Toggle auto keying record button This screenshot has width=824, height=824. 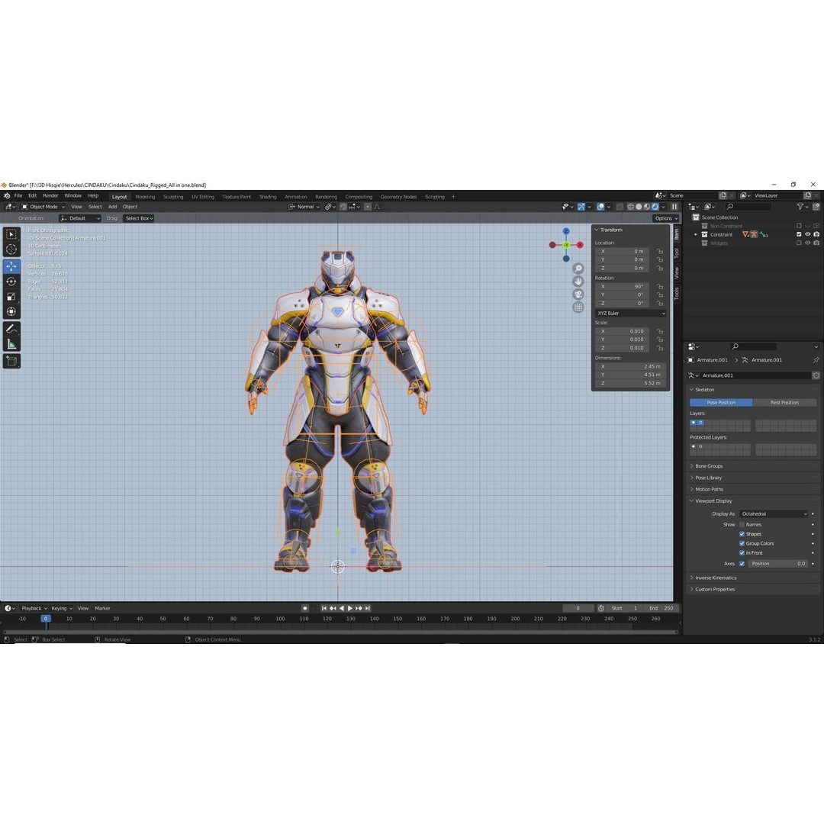(304, 608)
